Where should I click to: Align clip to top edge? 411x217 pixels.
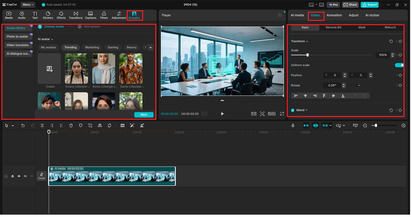click(324, 96)
